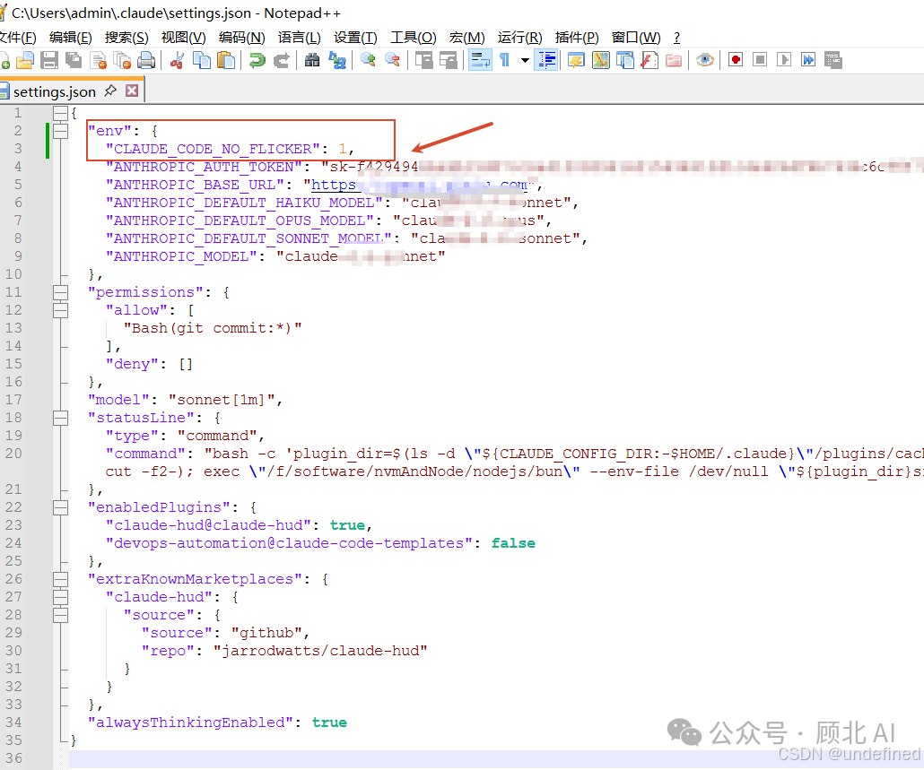Save current recorded macro icon
Viewport: 924px width, 770px height.
[832, 60]
